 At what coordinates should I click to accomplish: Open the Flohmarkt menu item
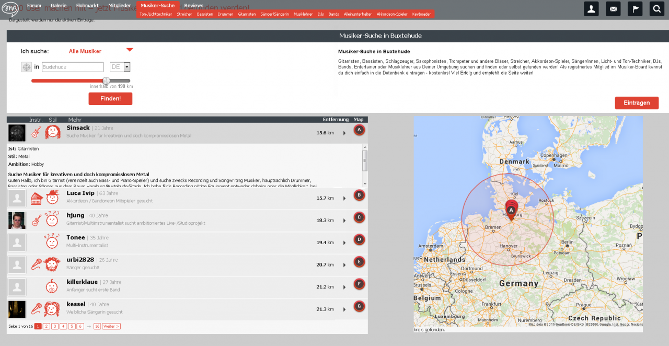click(87, 5)
